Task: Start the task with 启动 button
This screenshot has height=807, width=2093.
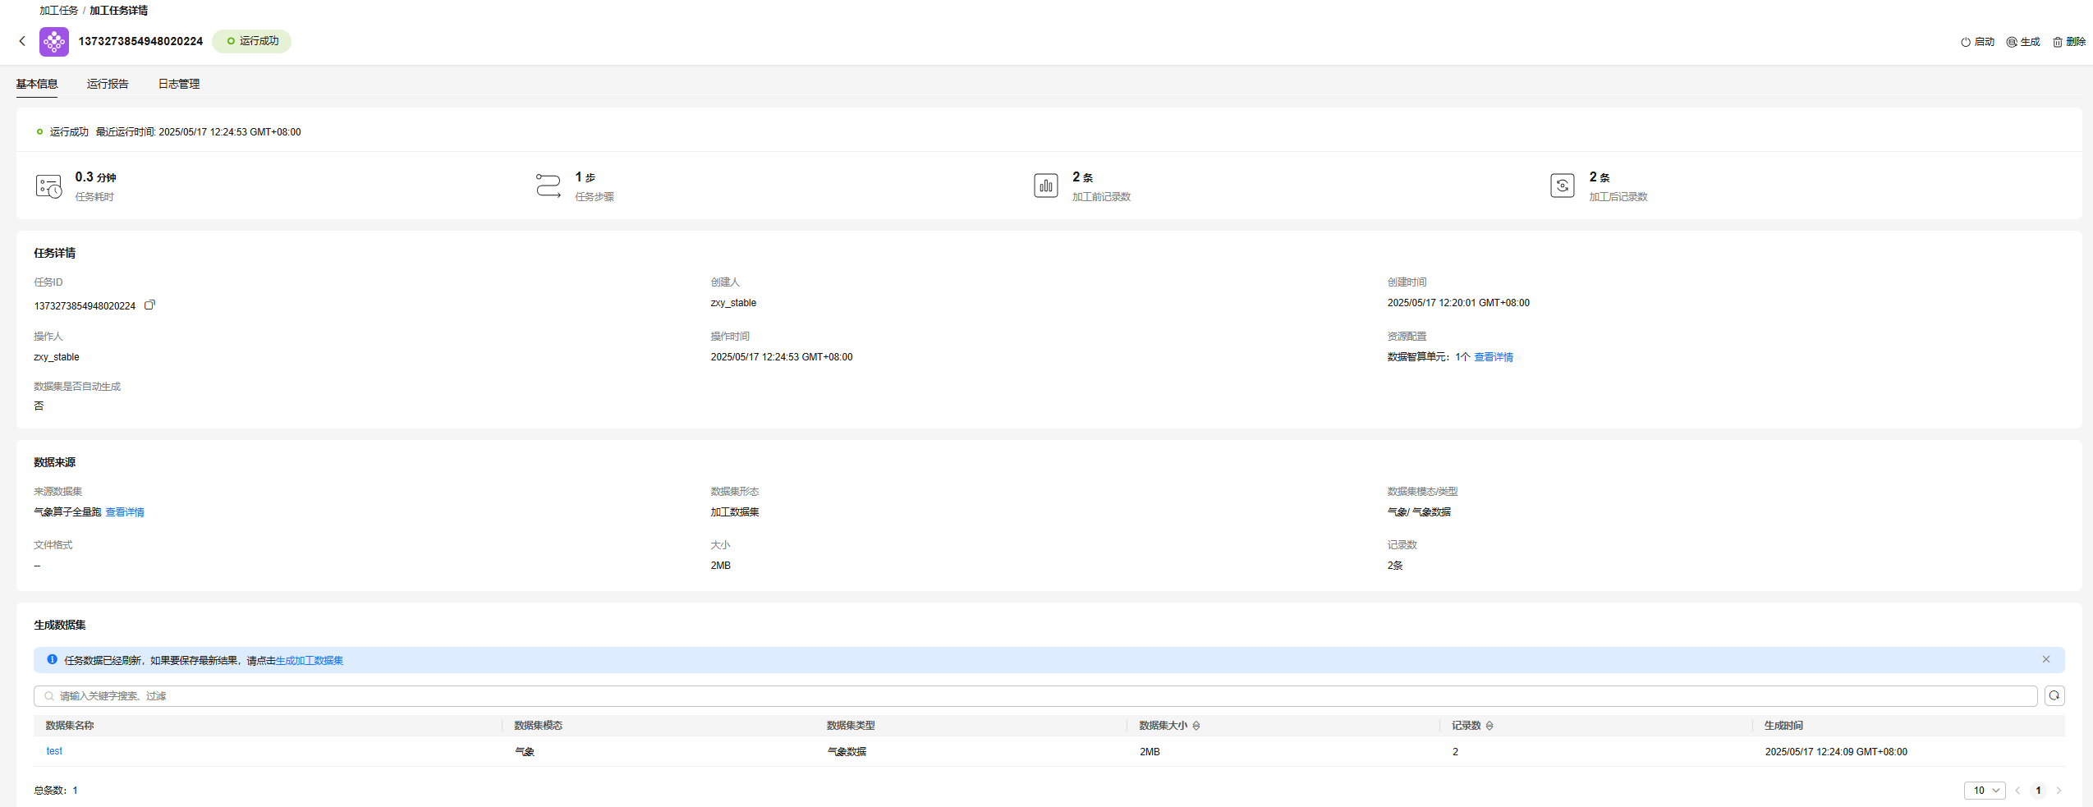Action: pos(1977,42)
